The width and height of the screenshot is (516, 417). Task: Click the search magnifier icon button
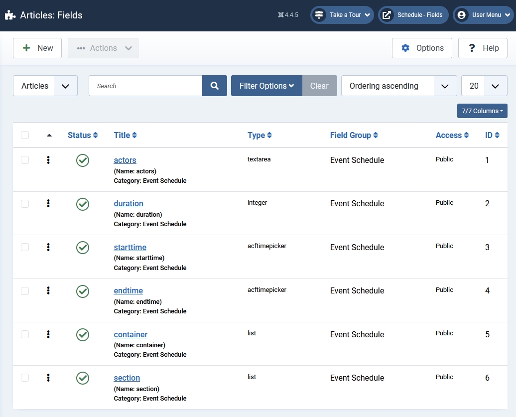coord(215,86)
